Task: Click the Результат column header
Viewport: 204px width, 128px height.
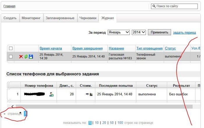Action: (x=181, y=86)
